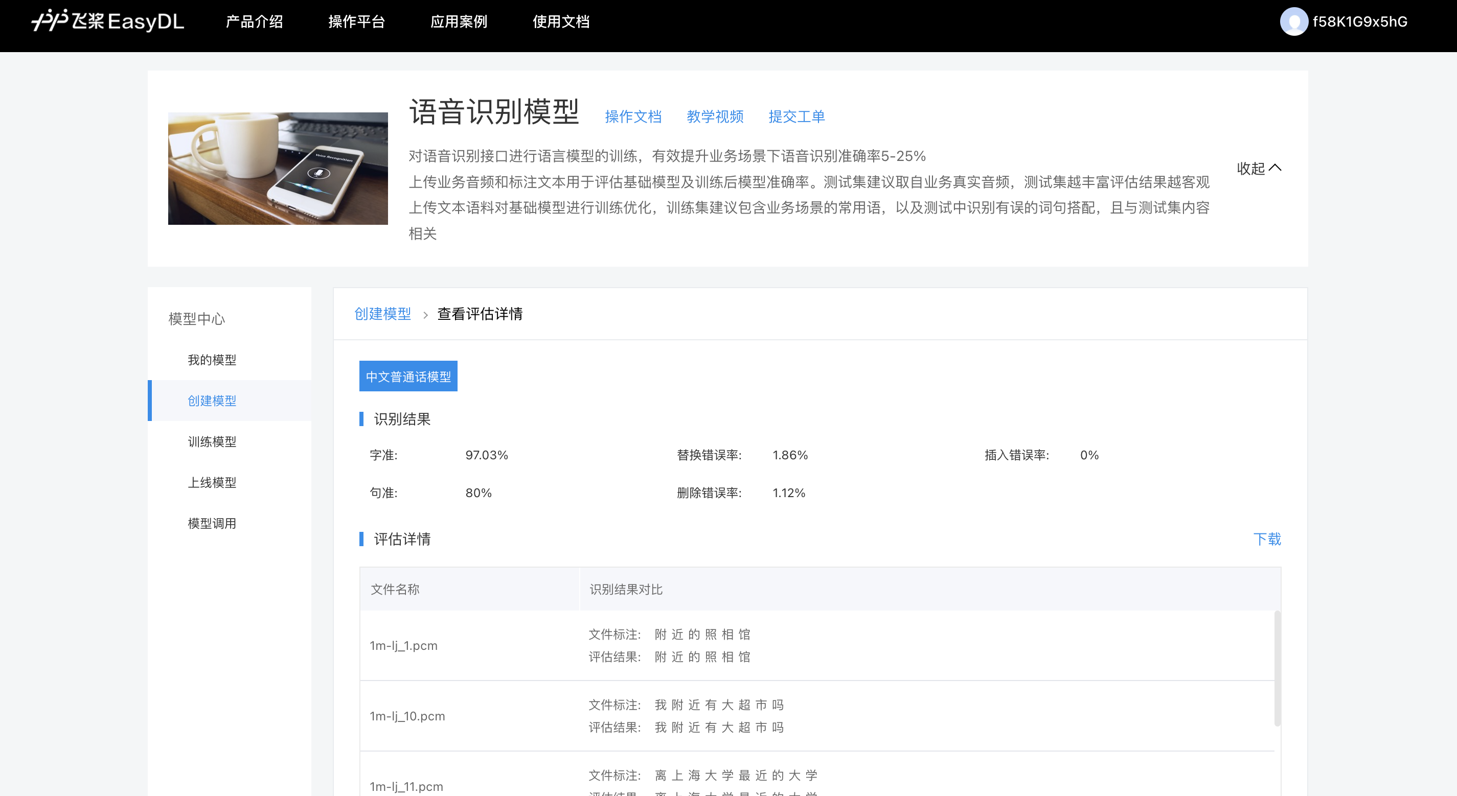This screenshot has height=796, width=1457.
Task: Click the 插入错误率 value 0%
Action: point(1089,455)
